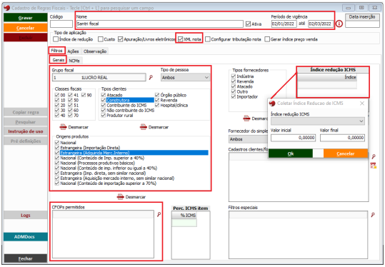Click the Pré definições button
Image resolution: width=385 pixels, height=267 pixels.
pos(26,141)
